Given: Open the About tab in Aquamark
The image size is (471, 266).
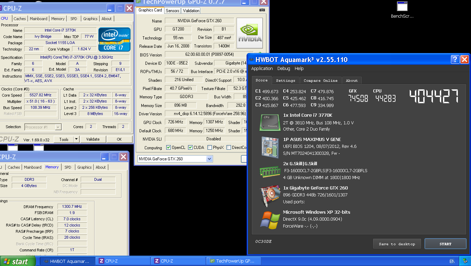Looking at the screenshot, I should 352,80.
